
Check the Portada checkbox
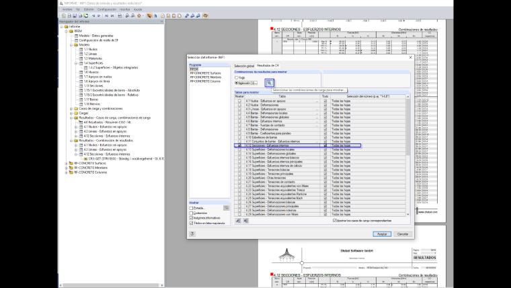192,208
